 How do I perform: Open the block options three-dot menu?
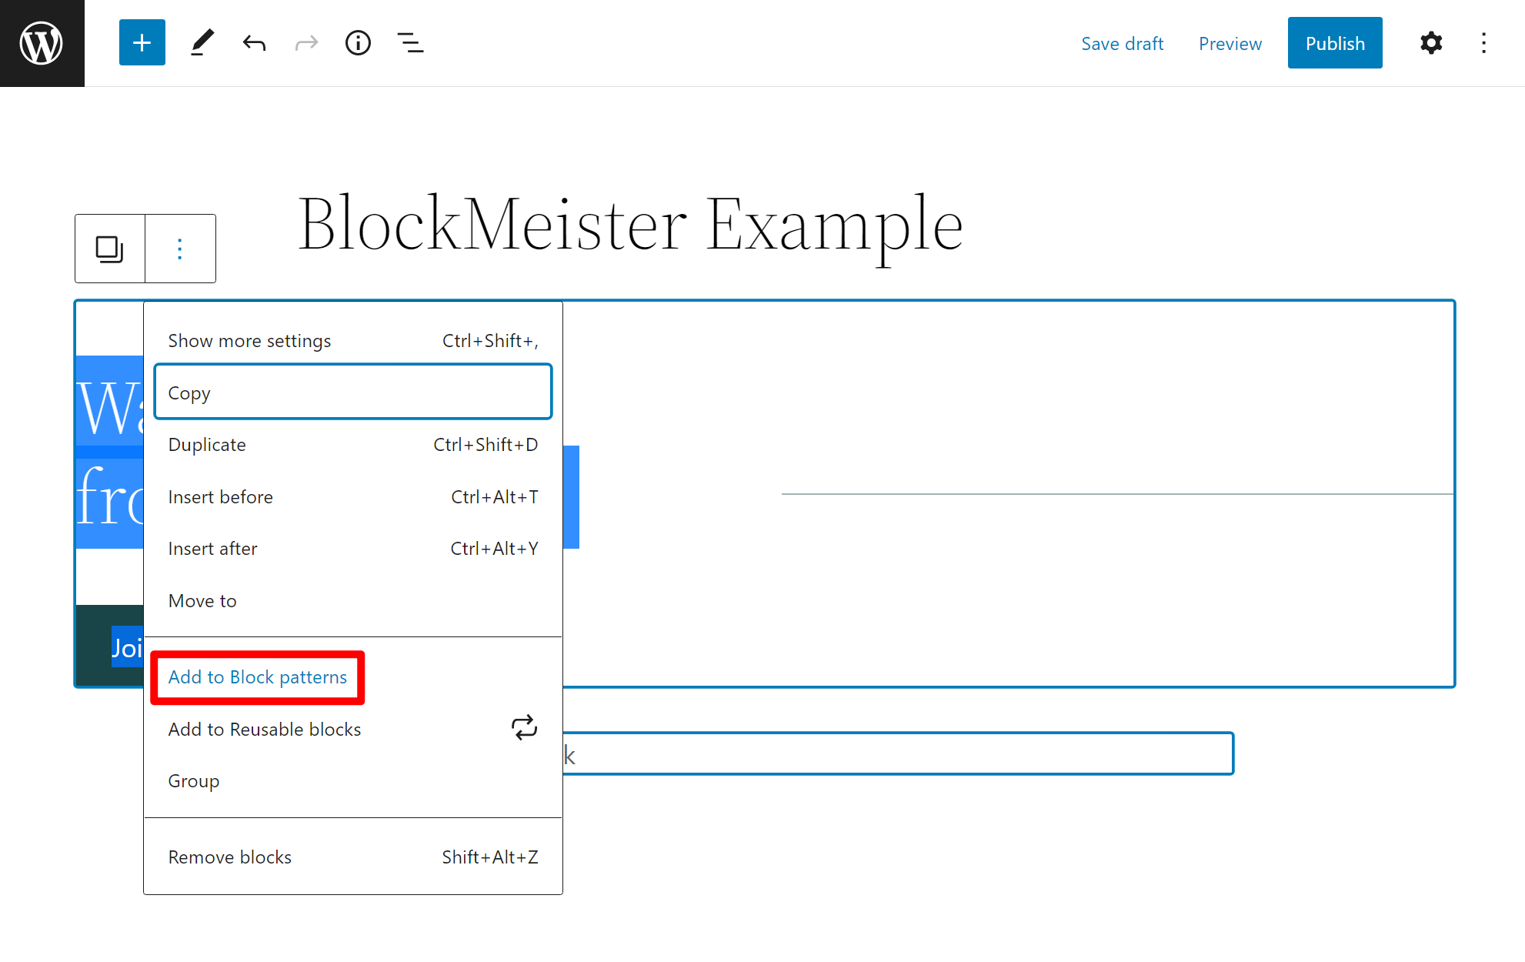[x=179, y=248]
